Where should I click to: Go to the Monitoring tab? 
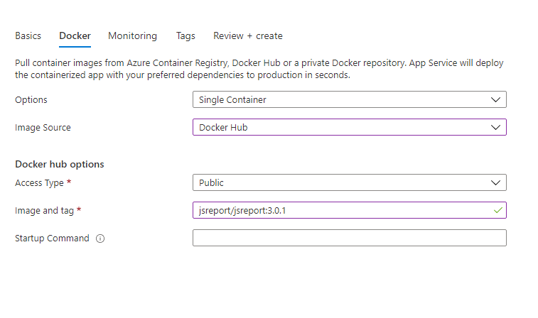click(x=132, y=35)
